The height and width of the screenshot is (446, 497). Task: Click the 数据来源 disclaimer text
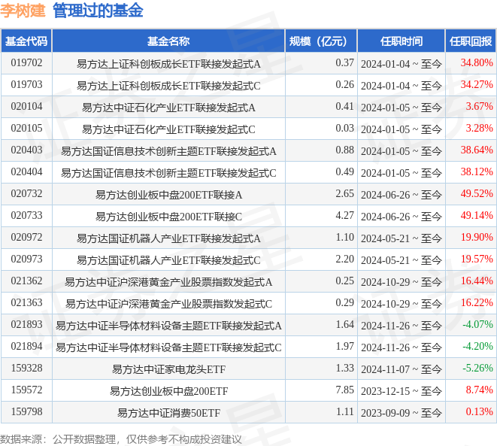[121, 439]
